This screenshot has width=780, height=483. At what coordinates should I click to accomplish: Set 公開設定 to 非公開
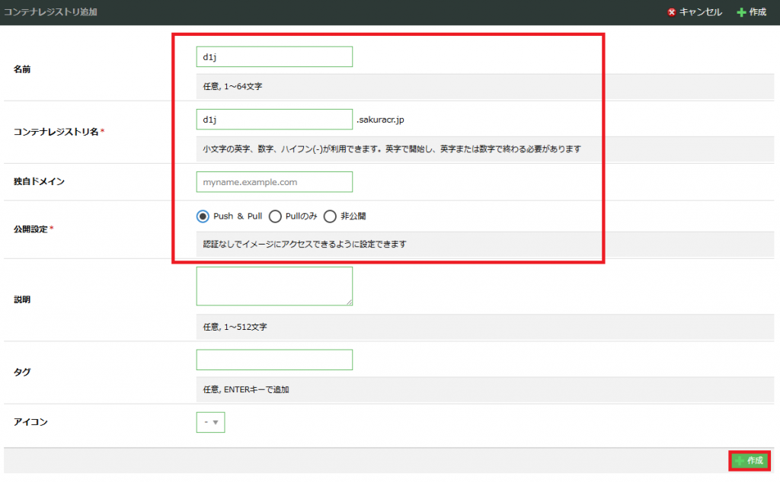330,216
